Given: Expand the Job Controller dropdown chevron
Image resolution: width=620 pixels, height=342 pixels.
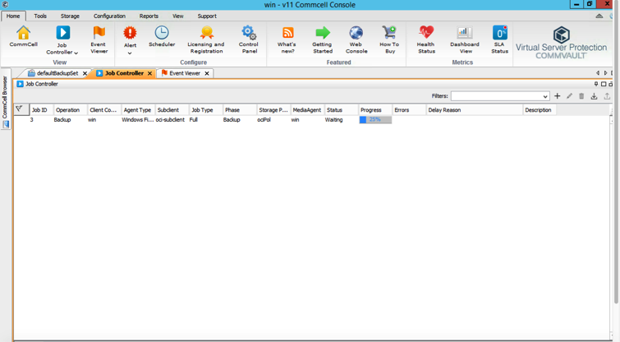Looking at the screenshot, I should pos(76,53).
